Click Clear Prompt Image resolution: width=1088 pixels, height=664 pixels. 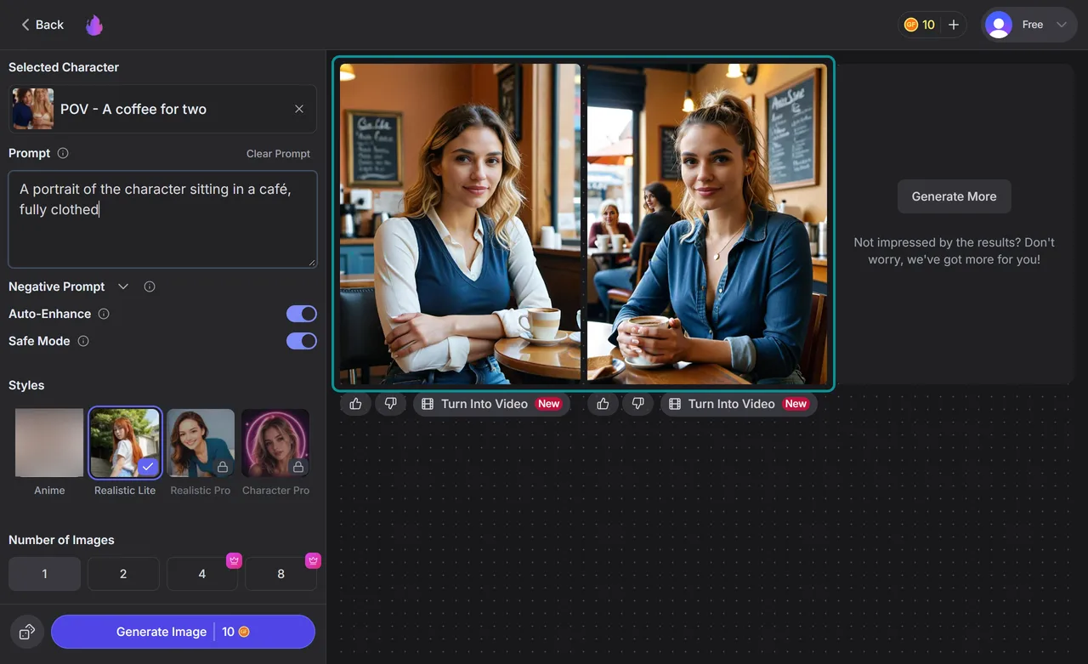pyautogui.click(x=278, y=154)
